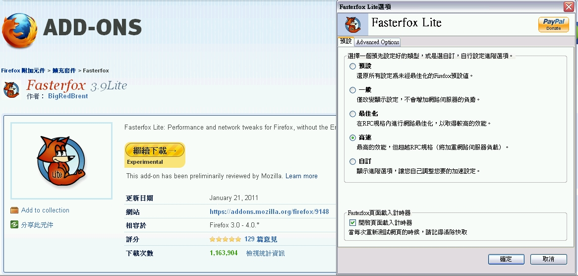This screenshot has width=578, height=276.
Task: Choose the 最佳化 radio option
Action: [x=352, y=114]
